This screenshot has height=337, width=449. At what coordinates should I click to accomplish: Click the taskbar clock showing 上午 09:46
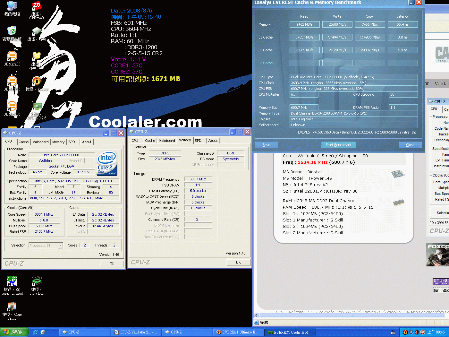[436, 332]
